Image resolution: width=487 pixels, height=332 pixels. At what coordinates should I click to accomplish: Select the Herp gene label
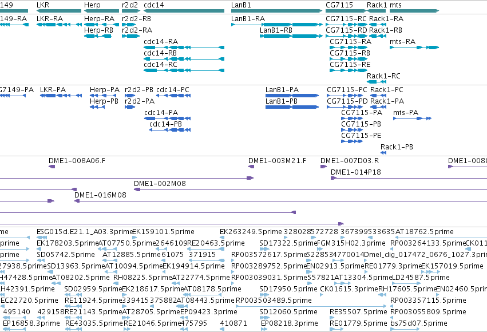point(92,5)
